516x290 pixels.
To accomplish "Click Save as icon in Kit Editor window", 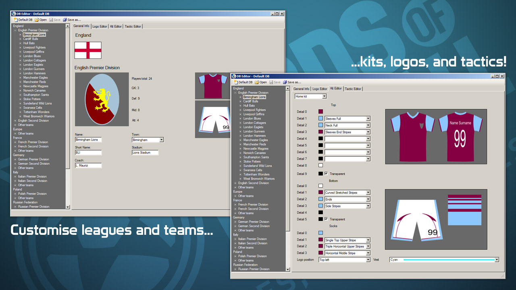I will pos(285,82).
